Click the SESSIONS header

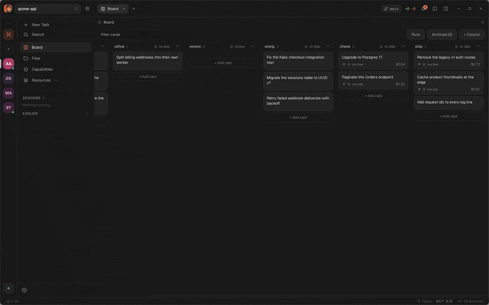click(34, 98)
